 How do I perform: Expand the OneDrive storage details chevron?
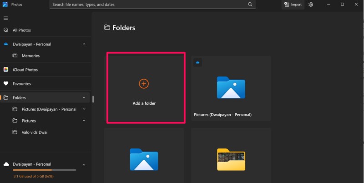[x=84, y=164]
